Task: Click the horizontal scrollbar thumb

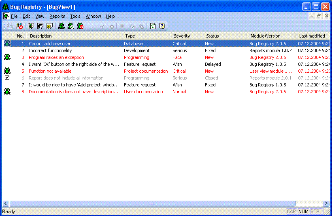Action: pos(152,203)
